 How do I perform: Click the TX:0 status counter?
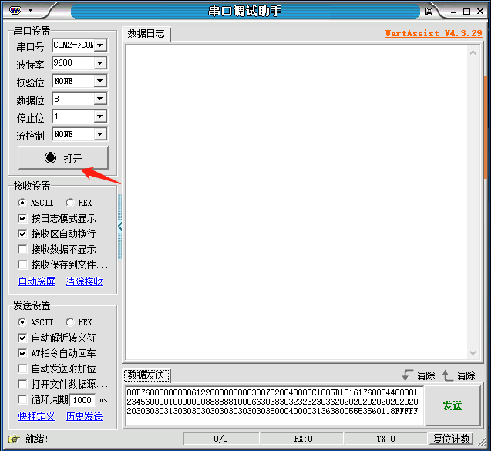click(385, 439)
